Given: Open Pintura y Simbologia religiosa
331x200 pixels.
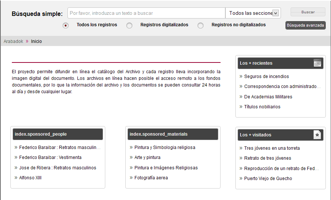Looking at the screenshot, I should pyautogui.click(x=165, y=148).
